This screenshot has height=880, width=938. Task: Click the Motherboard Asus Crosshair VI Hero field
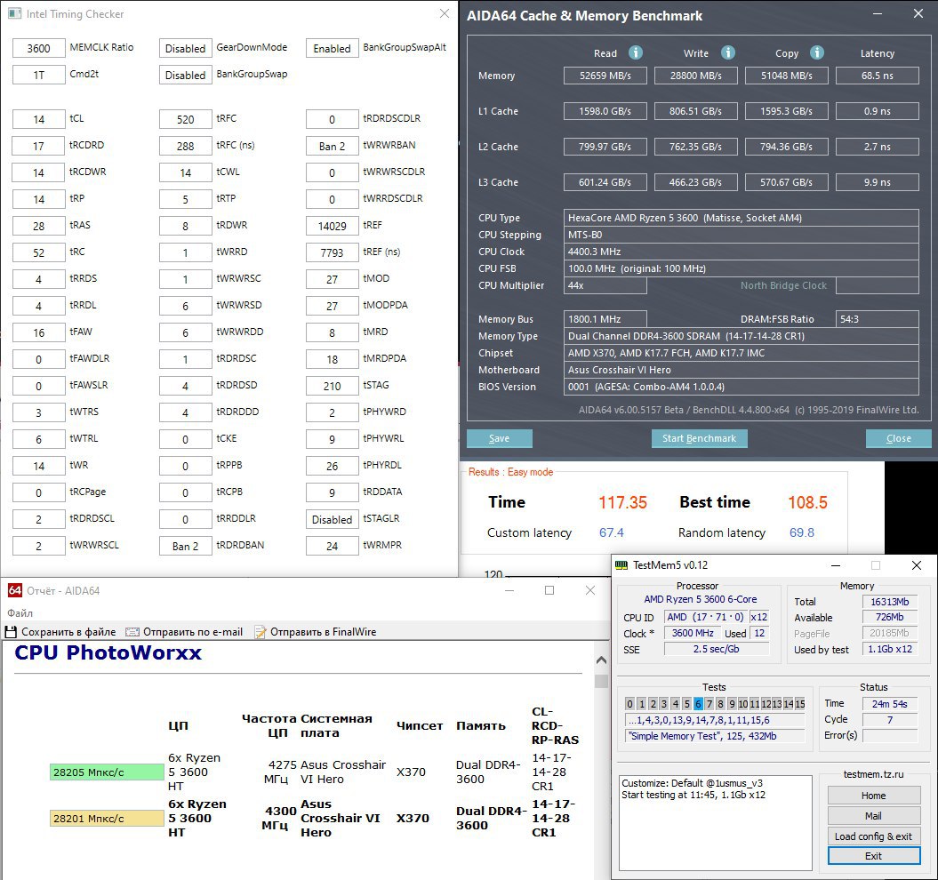tap(742, 370)
